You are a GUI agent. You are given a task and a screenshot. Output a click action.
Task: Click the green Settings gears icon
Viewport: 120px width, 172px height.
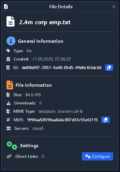[x=12, y=145]
